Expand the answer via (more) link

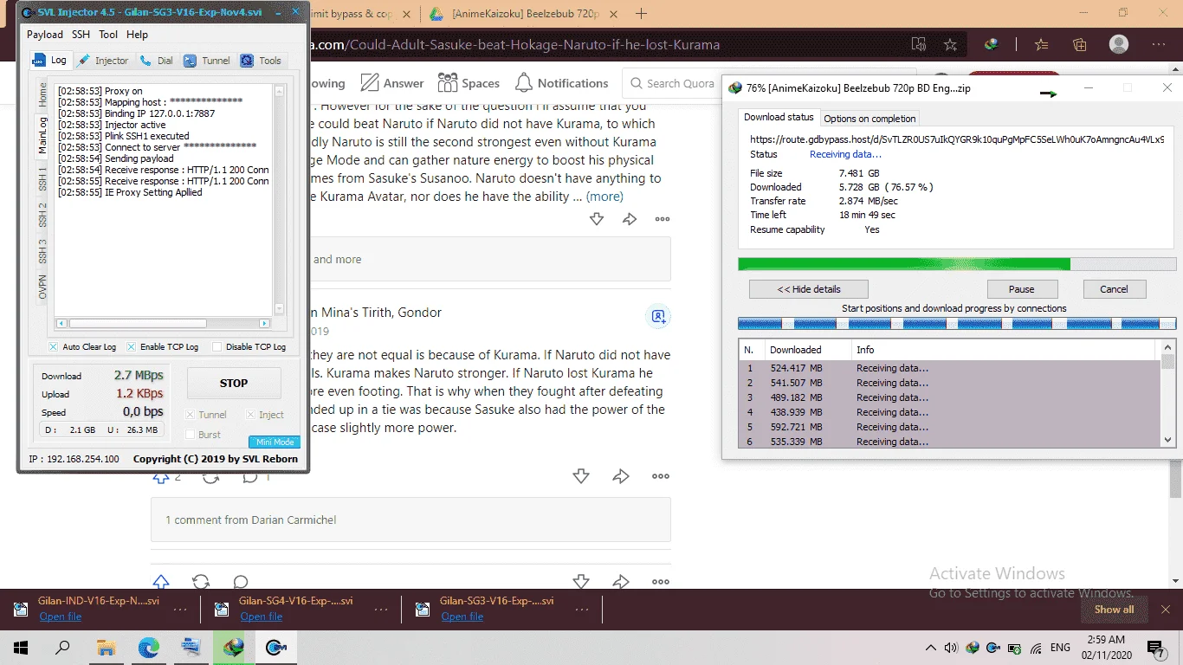click(x=604, y=197)
